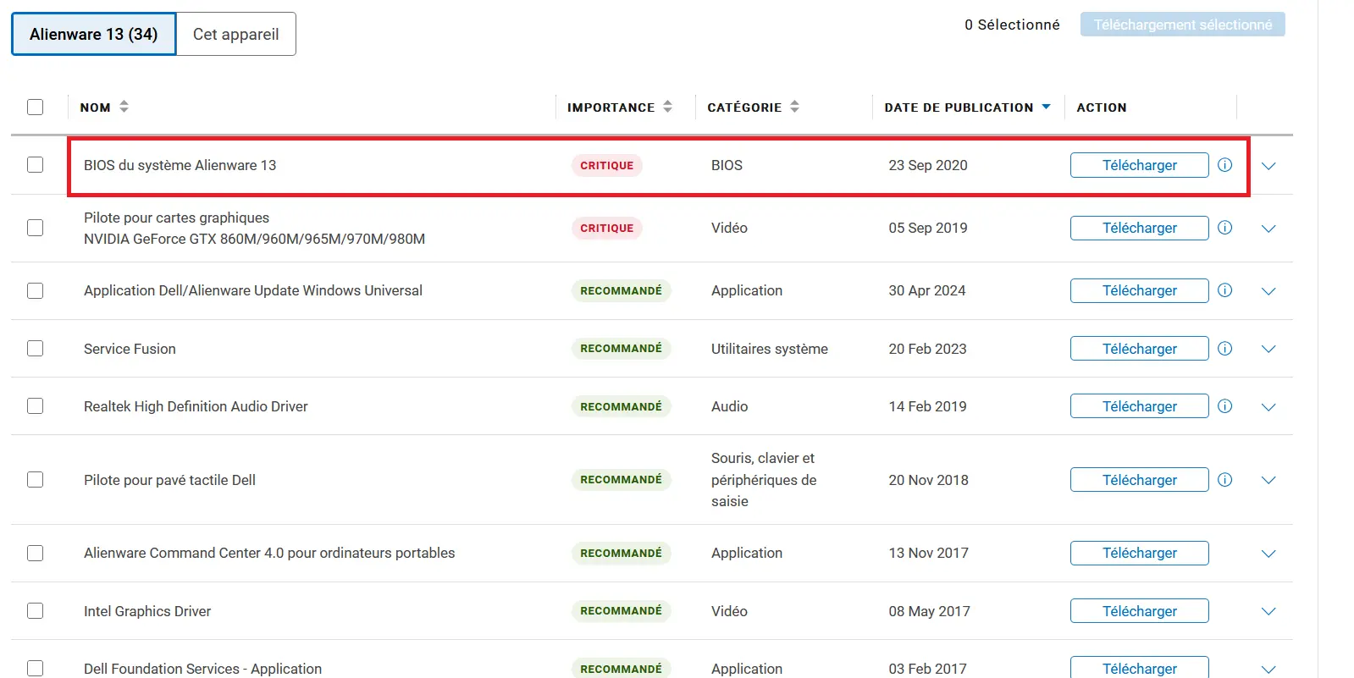Download BIOS du système Alienware 13
This screenshot has height=678, width=1354.
click(1139, 165)
